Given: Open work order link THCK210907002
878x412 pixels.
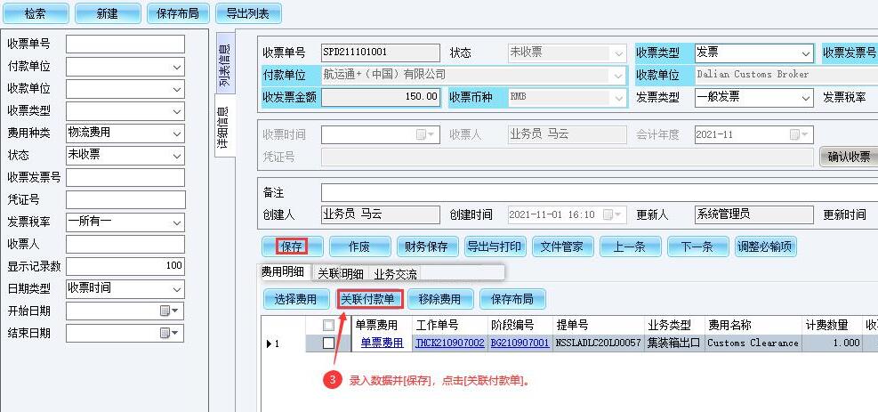Looking at the screenshot, I should tap(449, 343).
